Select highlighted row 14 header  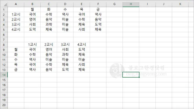[4, 75]
